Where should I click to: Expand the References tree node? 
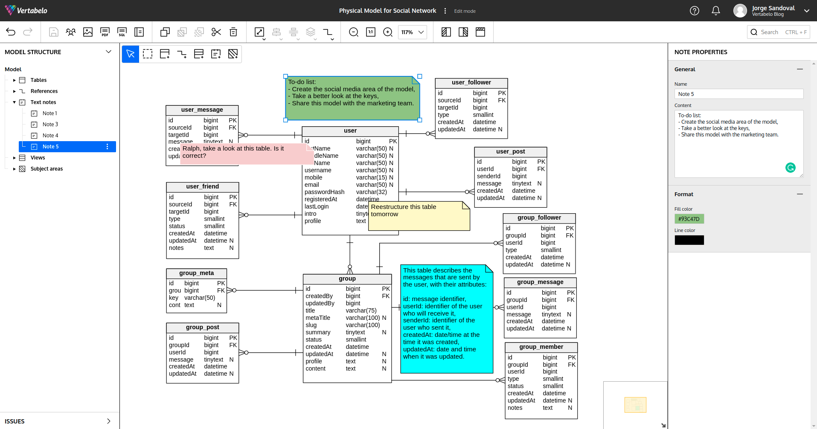[x=15, y=91]
